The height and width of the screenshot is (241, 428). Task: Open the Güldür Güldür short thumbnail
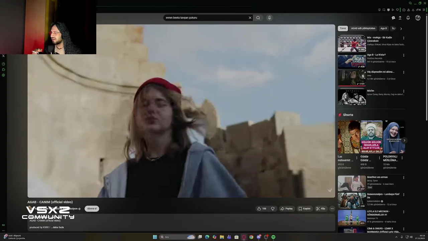pyautogui.click(x=371, y=137)
